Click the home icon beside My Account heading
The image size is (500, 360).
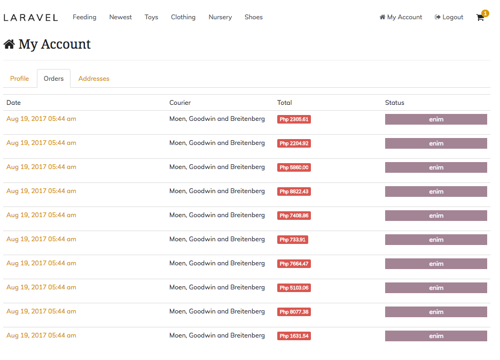pyautogui.click(x=9, y=44)
